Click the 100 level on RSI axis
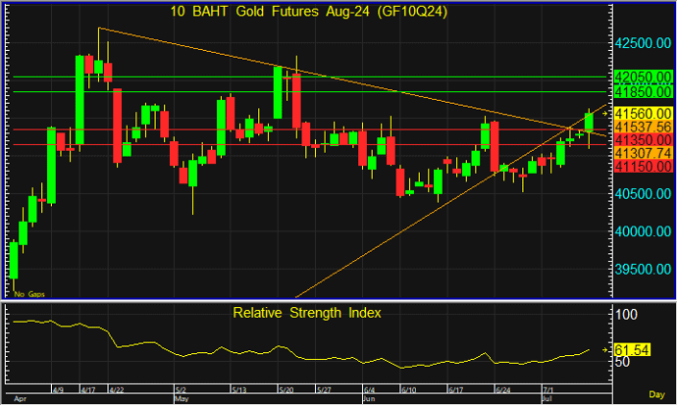The image size is (678, 406). (626, 314)
